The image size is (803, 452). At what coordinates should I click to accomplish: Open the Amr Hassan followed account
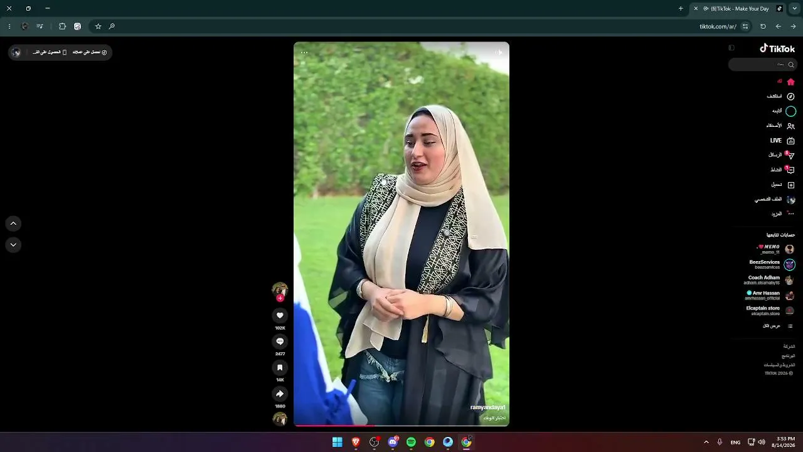pyautogui.click(x=770, y=296)
